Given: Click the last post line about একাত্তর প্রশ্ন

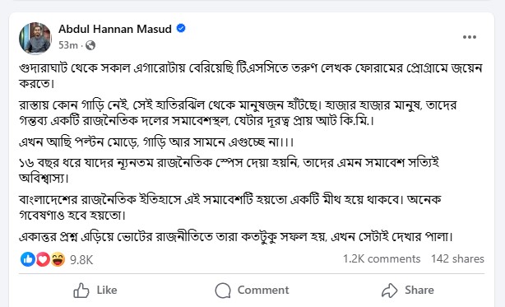Looking at the screenshot, I should 236,237.
